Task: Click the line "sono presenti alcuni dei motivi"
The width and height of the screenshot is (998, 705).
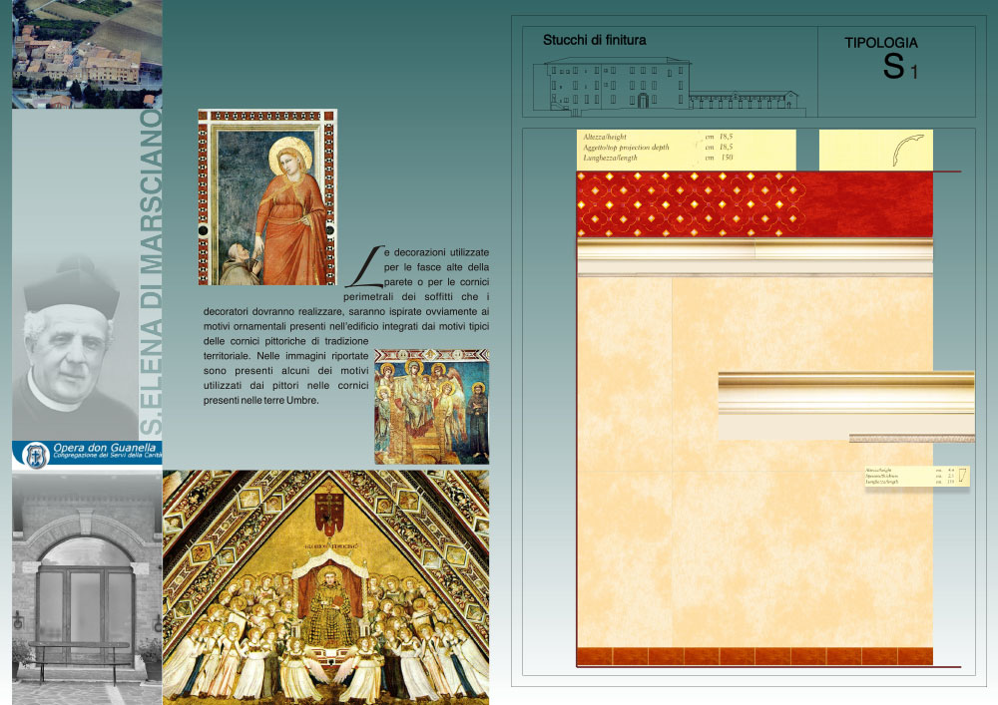Action: click(285, 371)
